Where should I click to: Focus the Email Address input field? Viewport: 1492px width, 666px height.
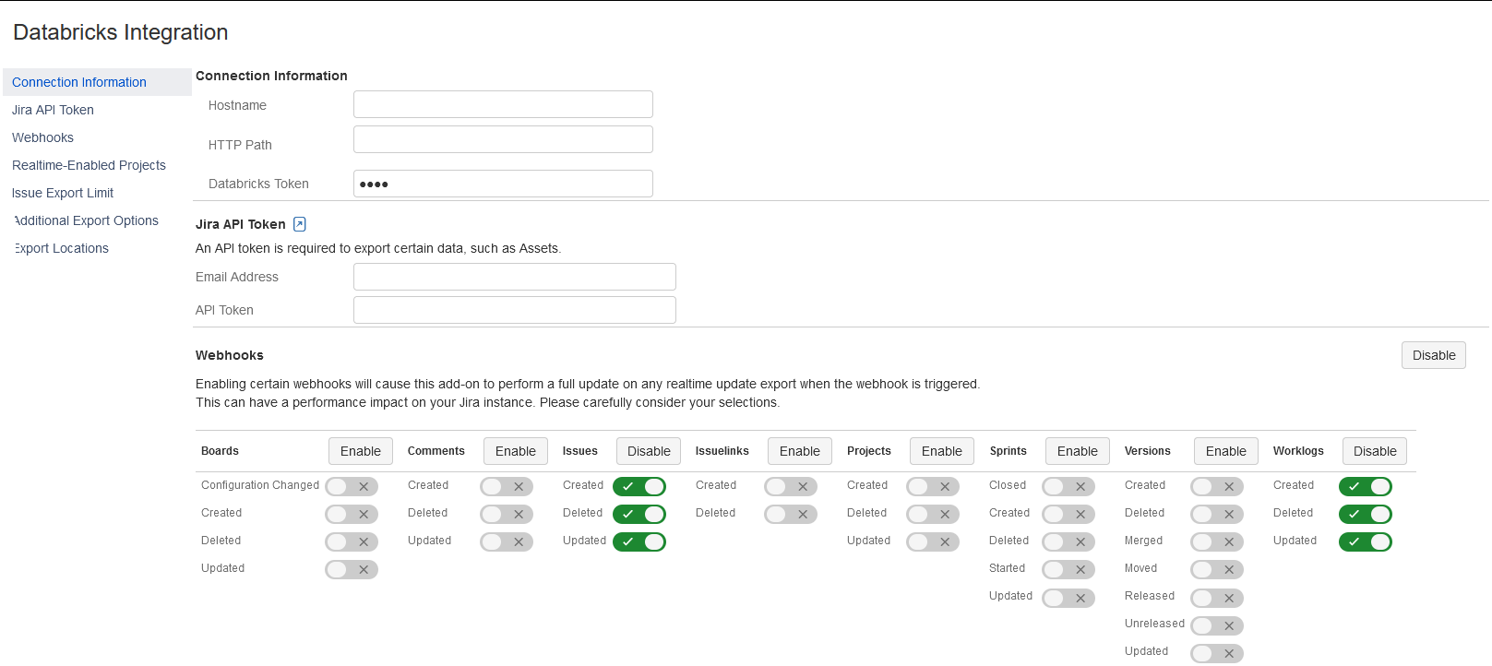coord(515,277)
